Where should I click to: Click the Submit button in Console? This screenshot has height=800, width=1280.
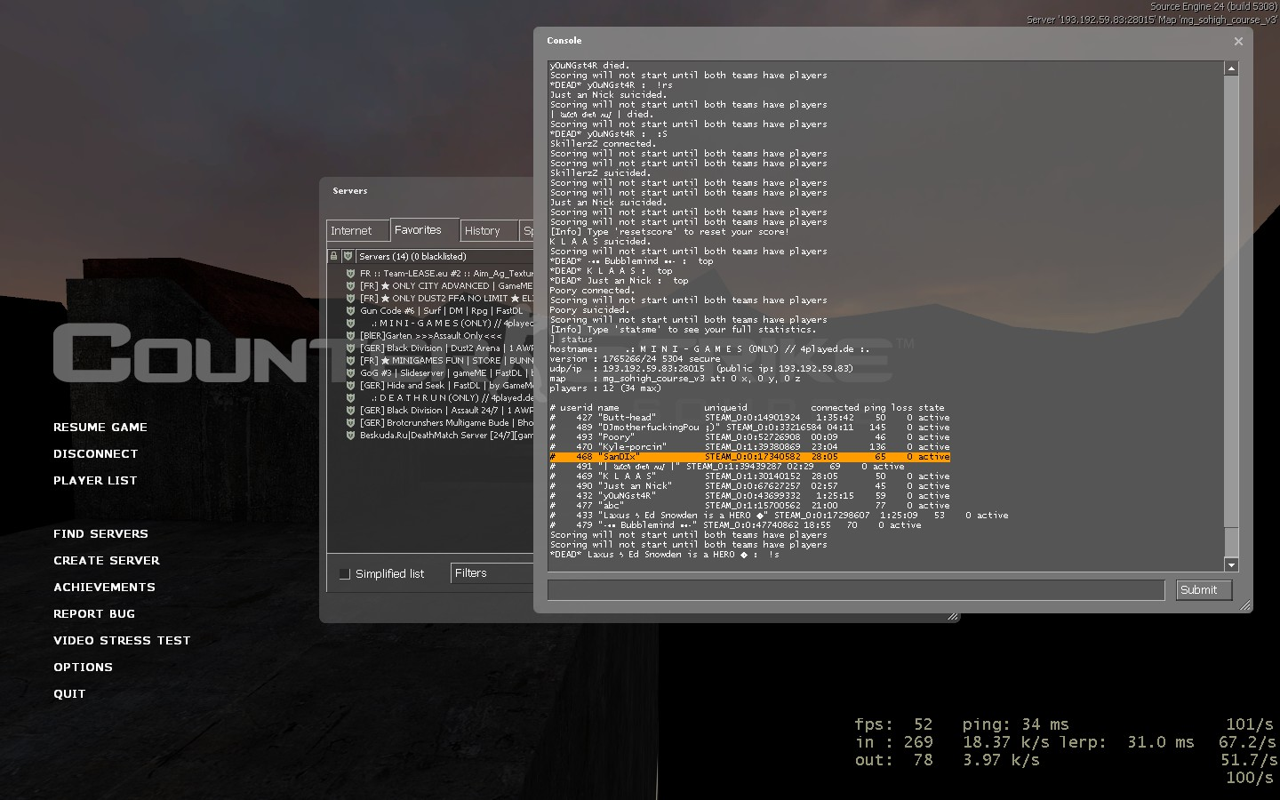click(1204, 590)
